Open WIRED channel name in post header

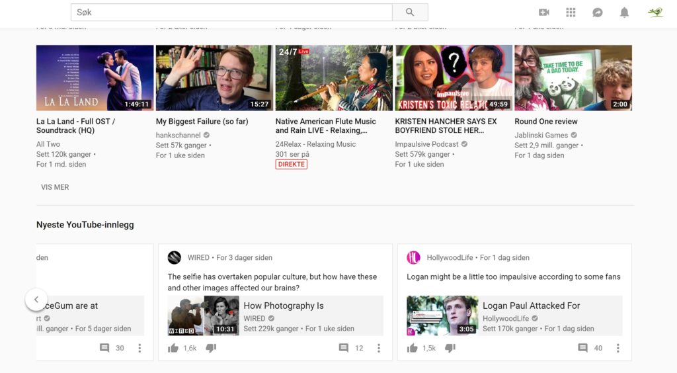point(198,258)
